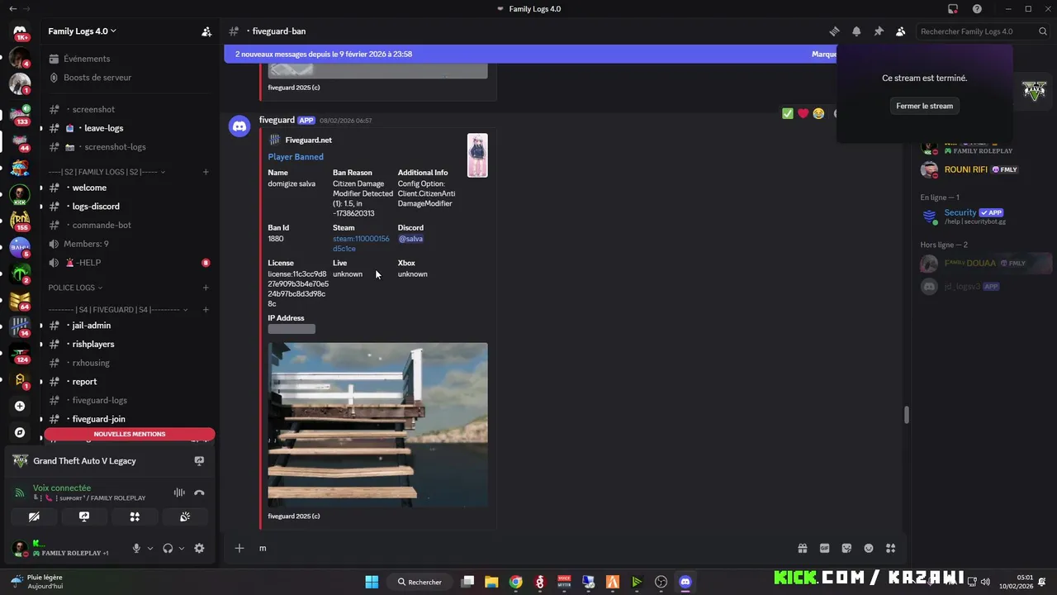Click the green checkmark reaction

coord(788,113)
